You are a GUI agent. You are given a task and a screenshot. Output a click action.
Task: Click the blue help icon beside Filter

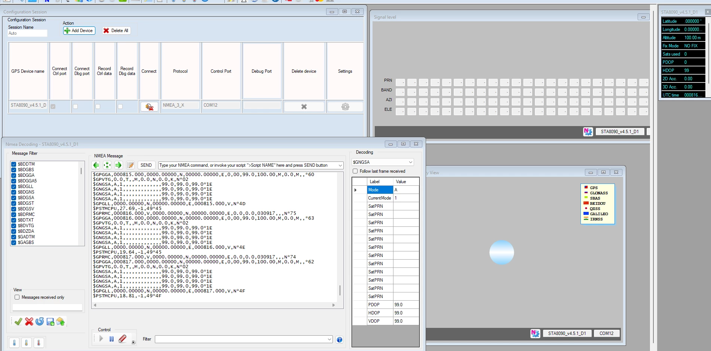pyautogui.click(x=339, y=339)
